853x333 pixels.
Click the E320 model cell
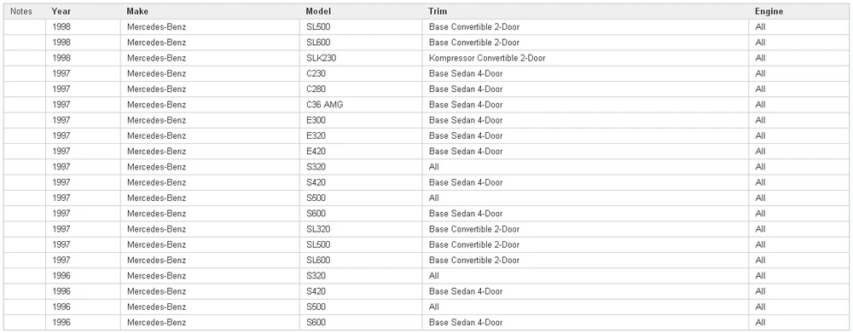pyautogui.click(x=361, y=135)
